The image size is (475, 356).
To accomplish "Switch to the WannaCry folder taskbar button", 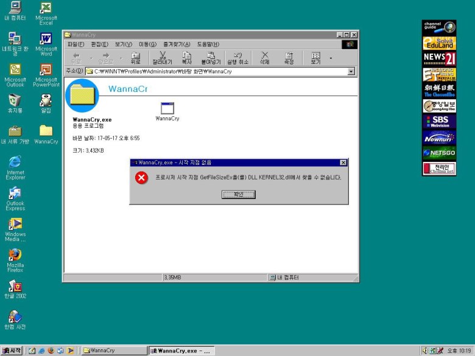I will point(113,351).
